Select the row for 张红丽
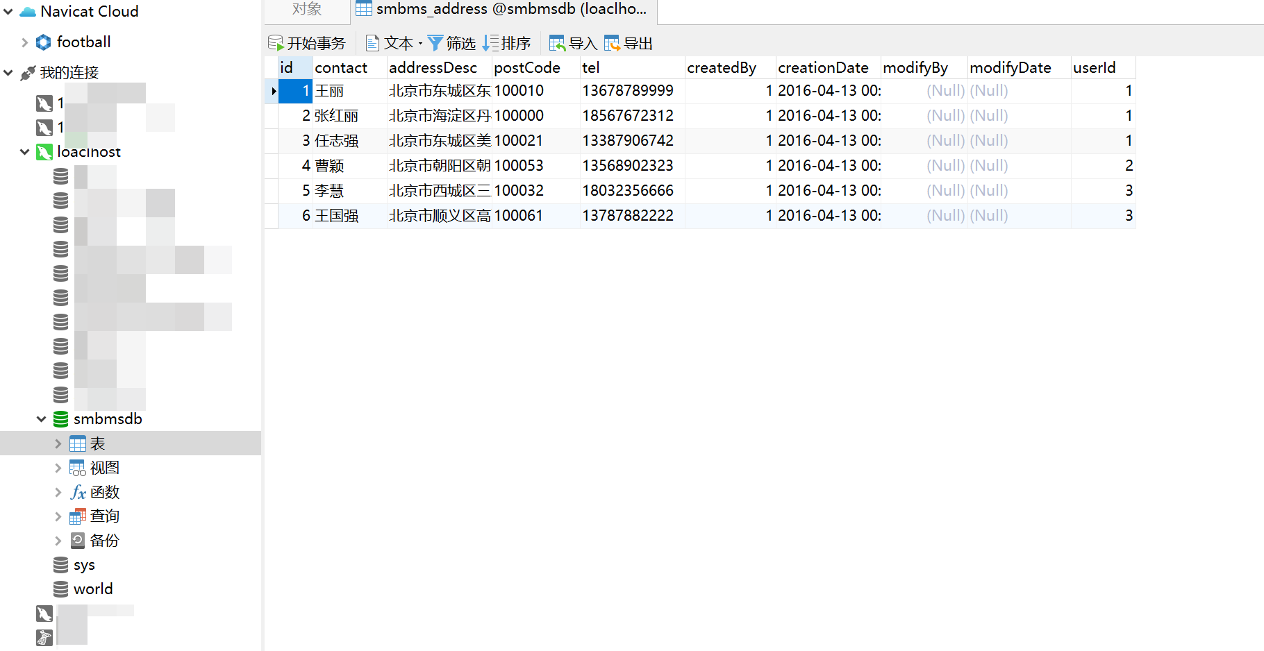The image size is (1264, 651). coord(338,115)
